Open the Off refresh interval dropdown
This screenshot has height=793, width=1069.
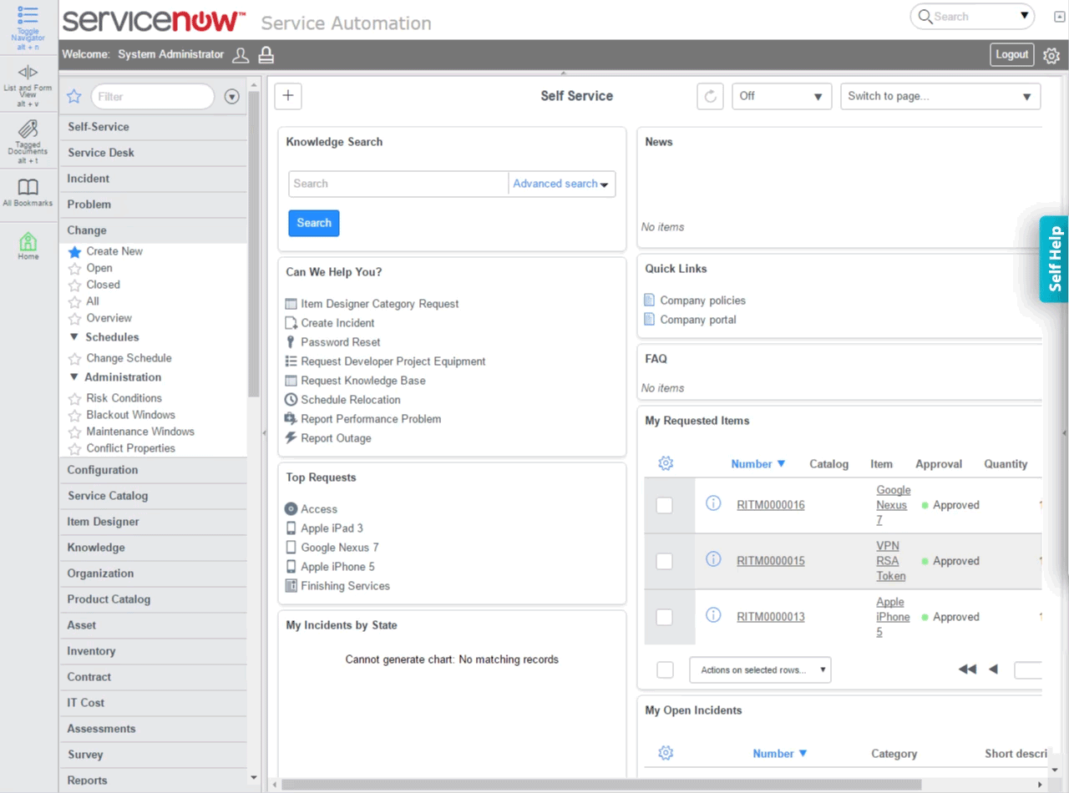click(x=782, y=96)
